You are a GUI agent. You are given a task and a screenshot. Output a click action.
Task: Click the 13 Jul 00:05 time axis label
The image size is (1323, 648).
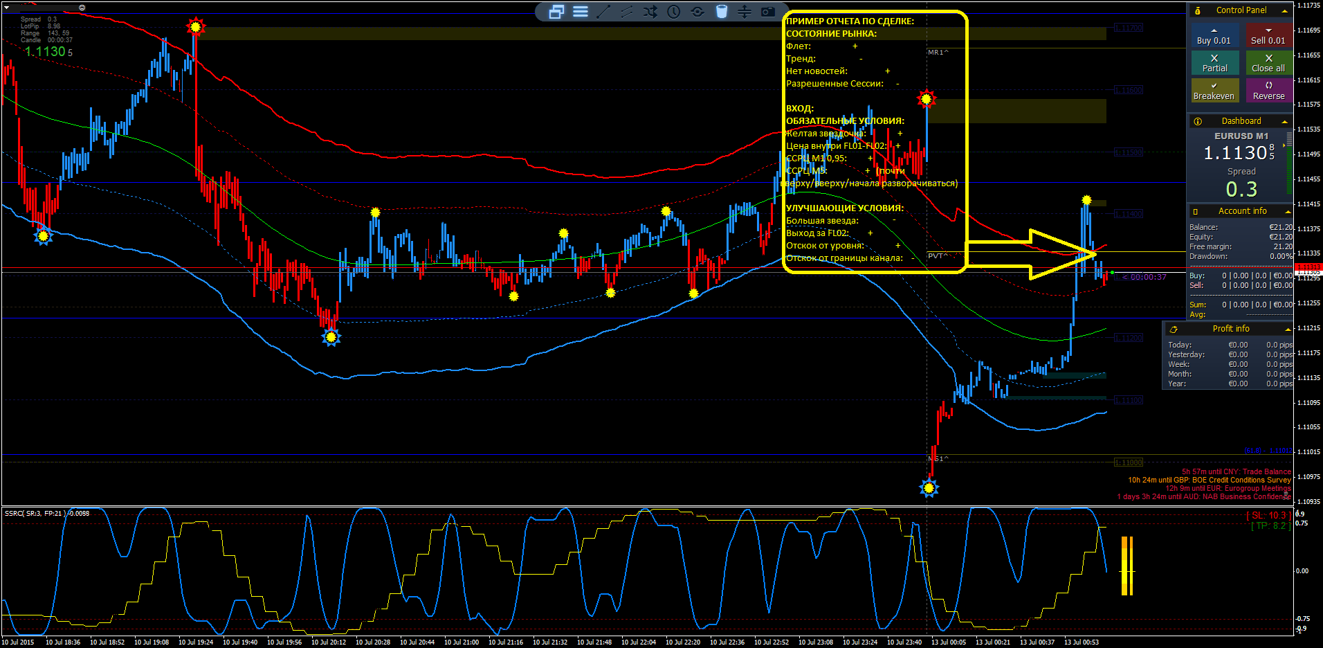pos(949,642)
